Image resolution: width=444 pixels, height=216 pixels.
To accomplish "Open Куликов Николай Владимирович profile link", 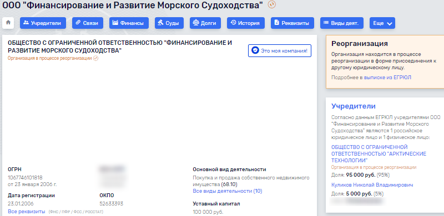I will [372, 185].
